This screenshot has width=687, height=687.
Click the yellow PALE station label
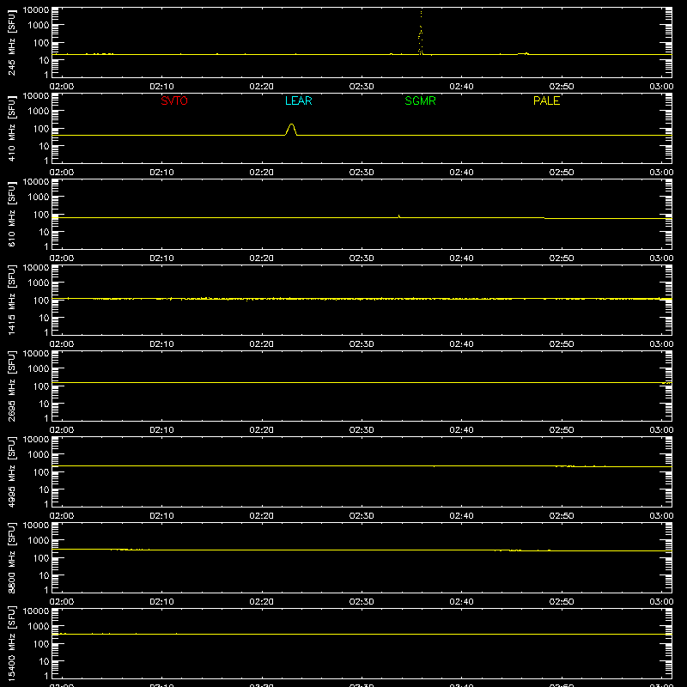546,100
